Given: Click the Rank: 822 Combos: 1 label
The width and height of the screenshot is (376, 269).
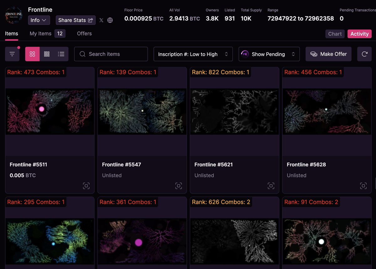Looking at the screenshot, I should pyautogui.click(x=221, y=72).
